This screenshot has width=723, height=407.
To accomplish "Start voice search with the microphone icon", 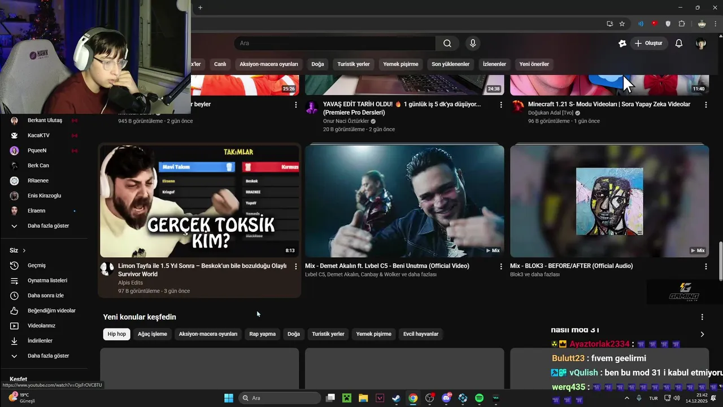I will (x=473, y=44).
